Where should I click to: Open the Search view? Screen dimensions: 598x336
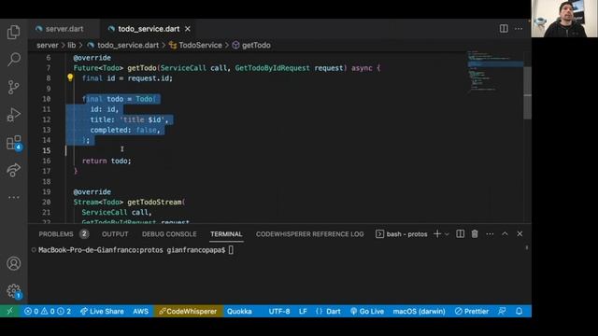14,60
